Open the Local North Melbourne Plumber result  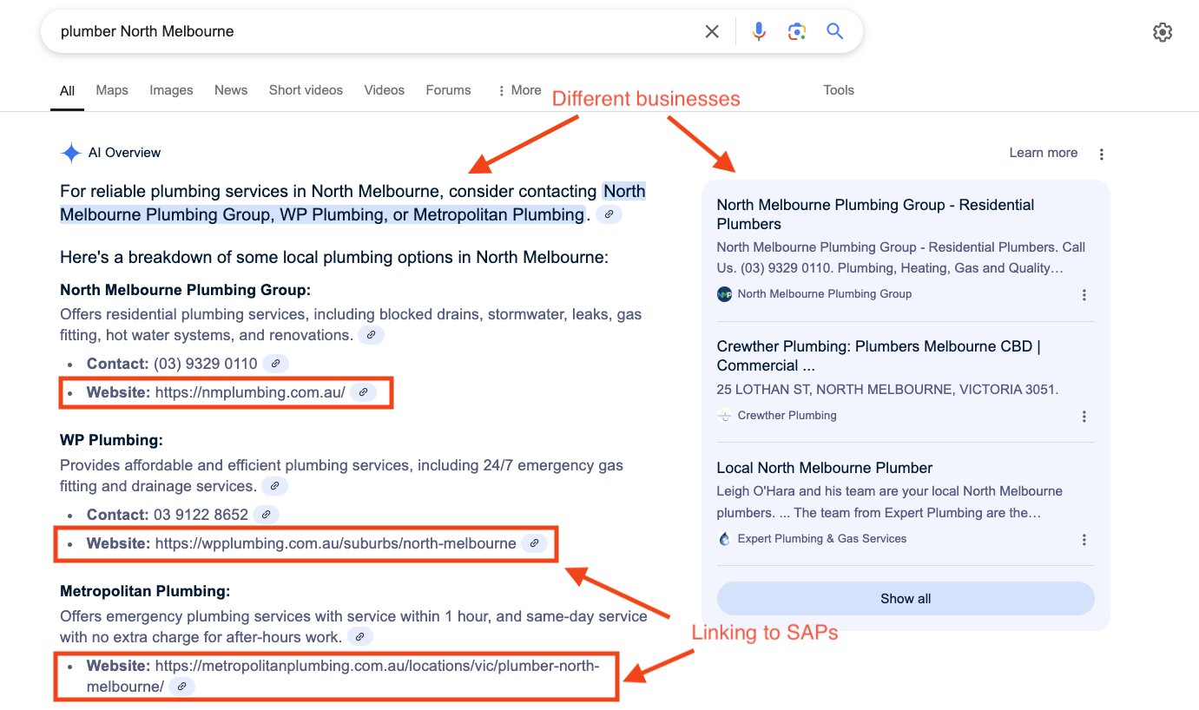[825, 468]
